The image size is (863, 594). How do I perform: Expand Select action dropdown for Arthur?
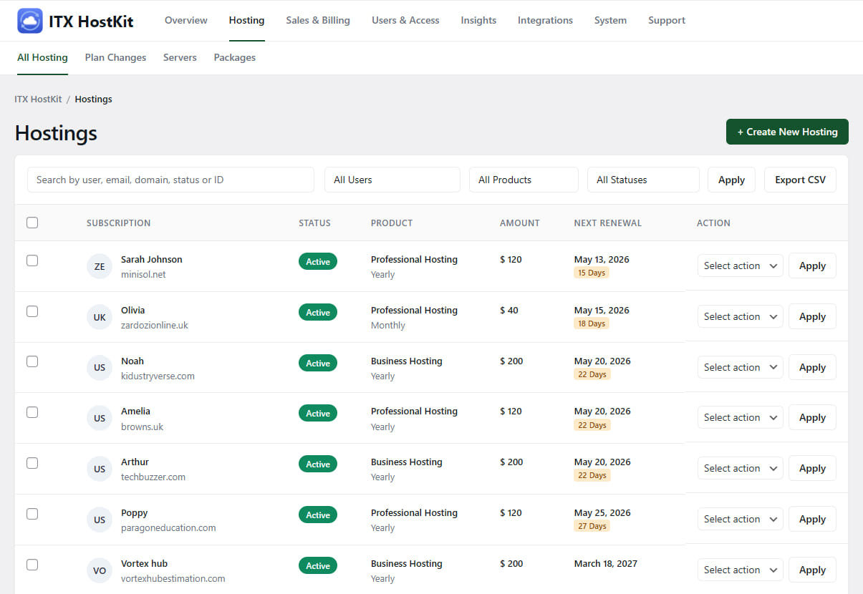click(741, 468)
